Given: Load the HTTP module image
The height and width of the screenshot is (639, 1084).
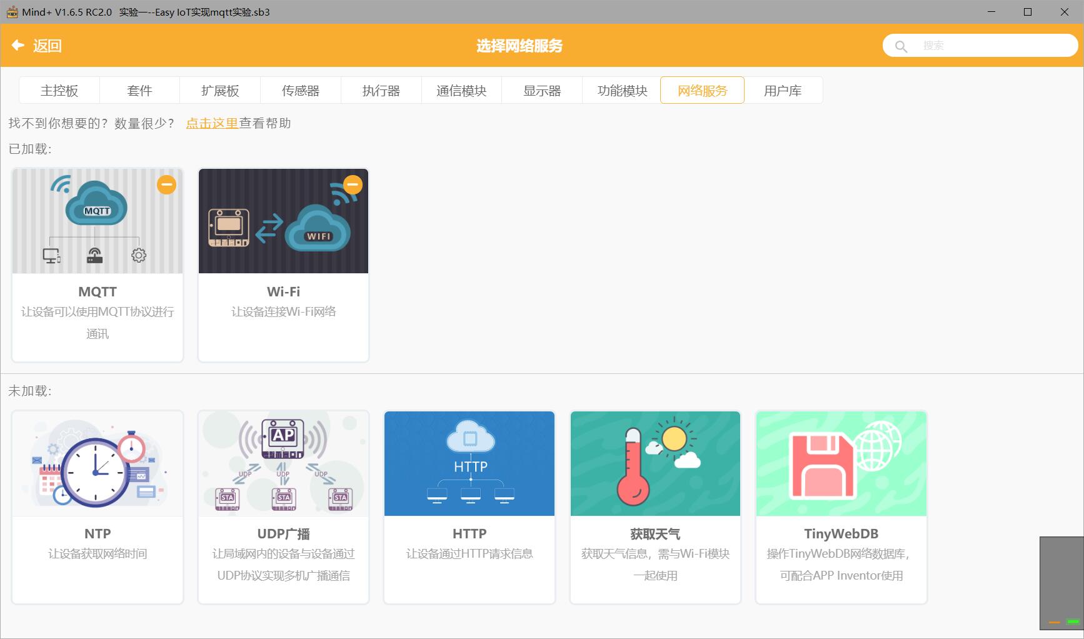Looking at the screenshot, I should click(469, 463).
